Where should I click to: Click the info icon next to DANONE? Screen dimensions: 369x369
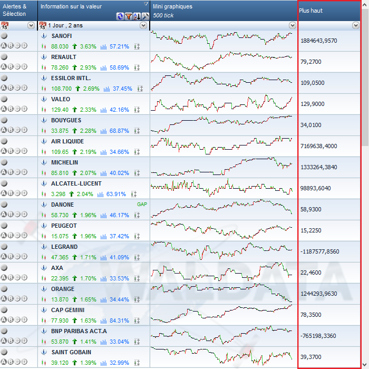coord(44,205)
